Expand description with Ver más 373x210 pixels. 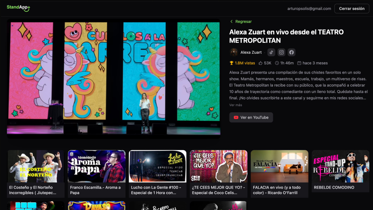pyautogui.click(x=236, y=105)
